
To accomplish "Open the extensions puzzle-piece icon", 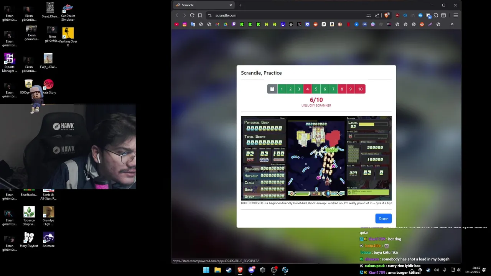I will pyautogui.click(x=436, y=15).
